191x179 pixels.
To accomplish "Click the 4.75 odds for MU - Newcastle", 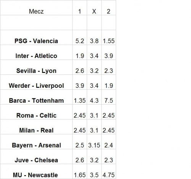I will point(108,171).
